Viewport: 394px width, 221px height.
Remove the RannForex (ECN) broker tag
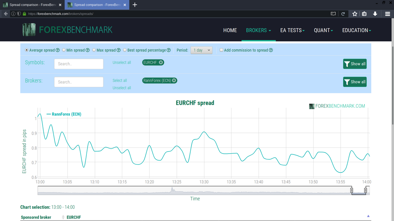tap(174, 80)
